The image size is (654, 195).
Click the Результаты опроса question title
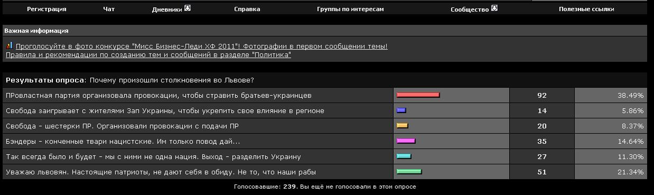(x=130, y=80)
